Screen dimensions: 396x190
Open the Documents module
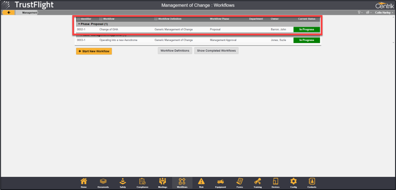point(103,182)
